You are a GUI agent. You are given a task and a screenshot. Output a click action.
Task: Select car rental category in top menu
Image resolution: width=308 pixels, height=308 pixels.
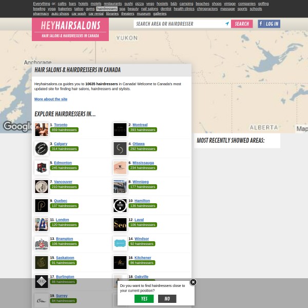(96, 14)
